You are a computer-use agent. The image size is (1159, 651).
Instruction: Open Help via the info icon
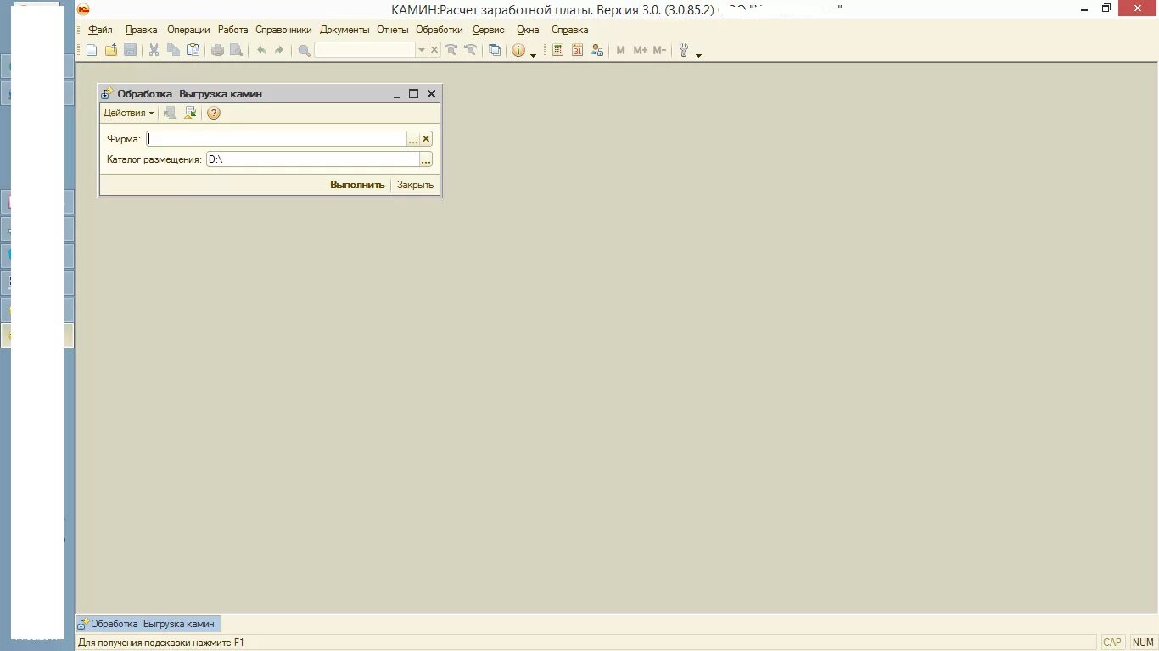click(x=518, y=50)
